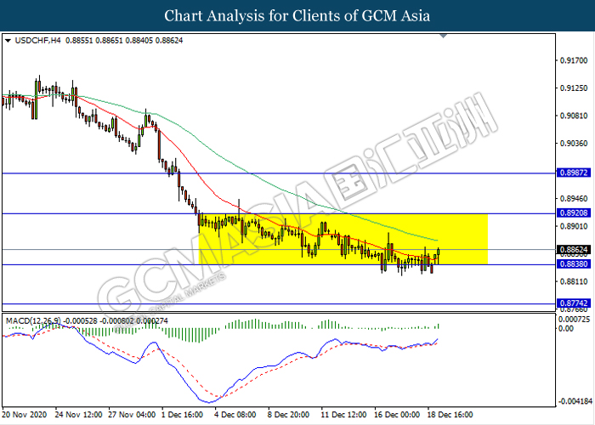Click the Chart Analysis for Clients title
Screen dimensions: 595x425
click(x=297, y=15)
